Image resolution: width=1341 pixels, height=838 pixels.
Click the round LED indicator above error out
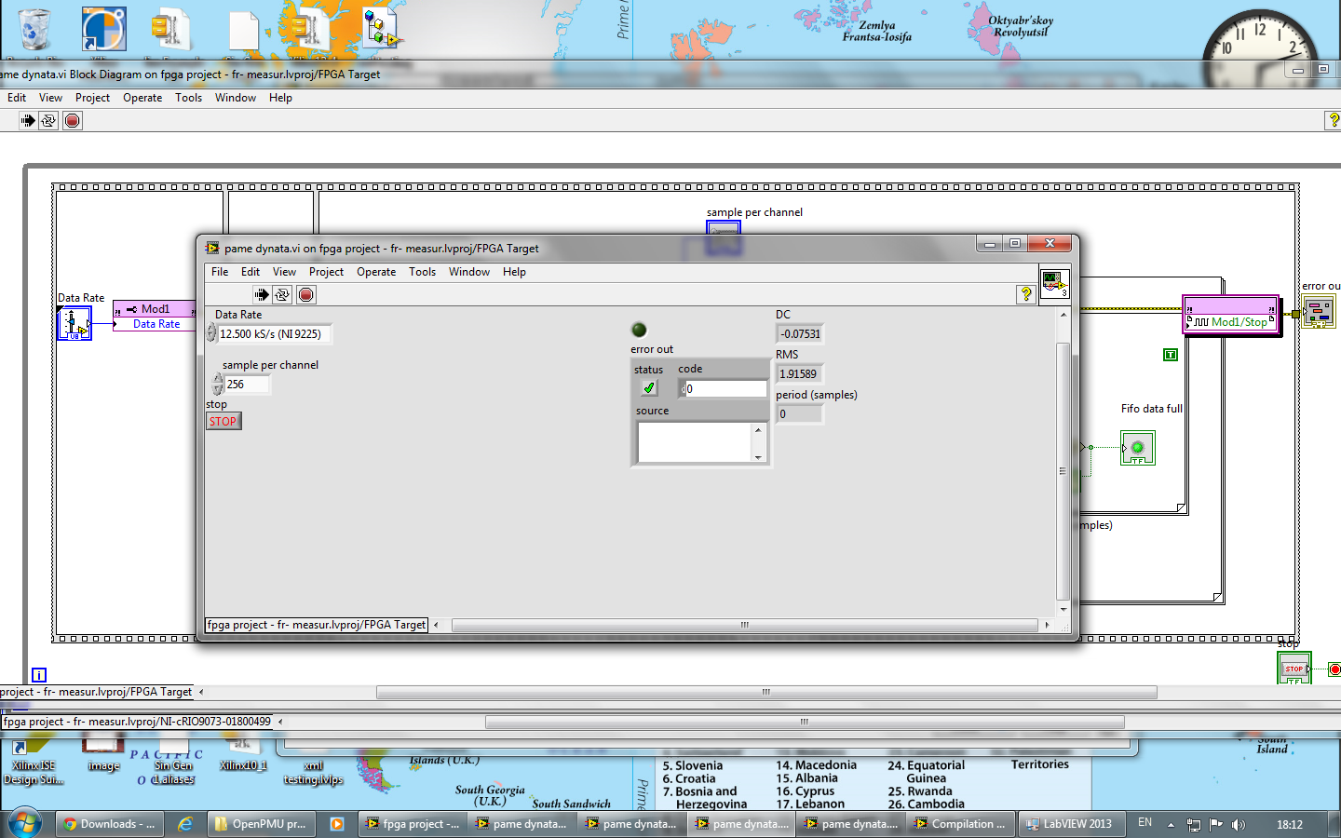tap(639, 330)
